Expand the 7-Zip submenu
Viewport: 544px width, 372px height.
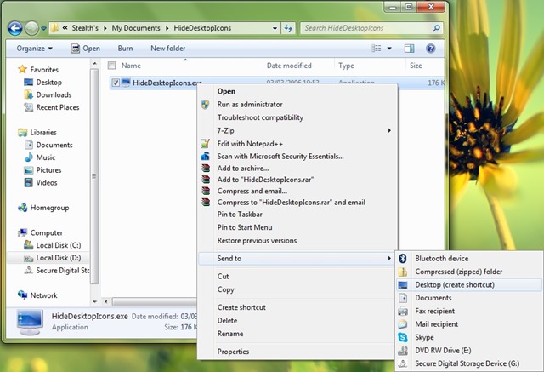tap(297, 130)
